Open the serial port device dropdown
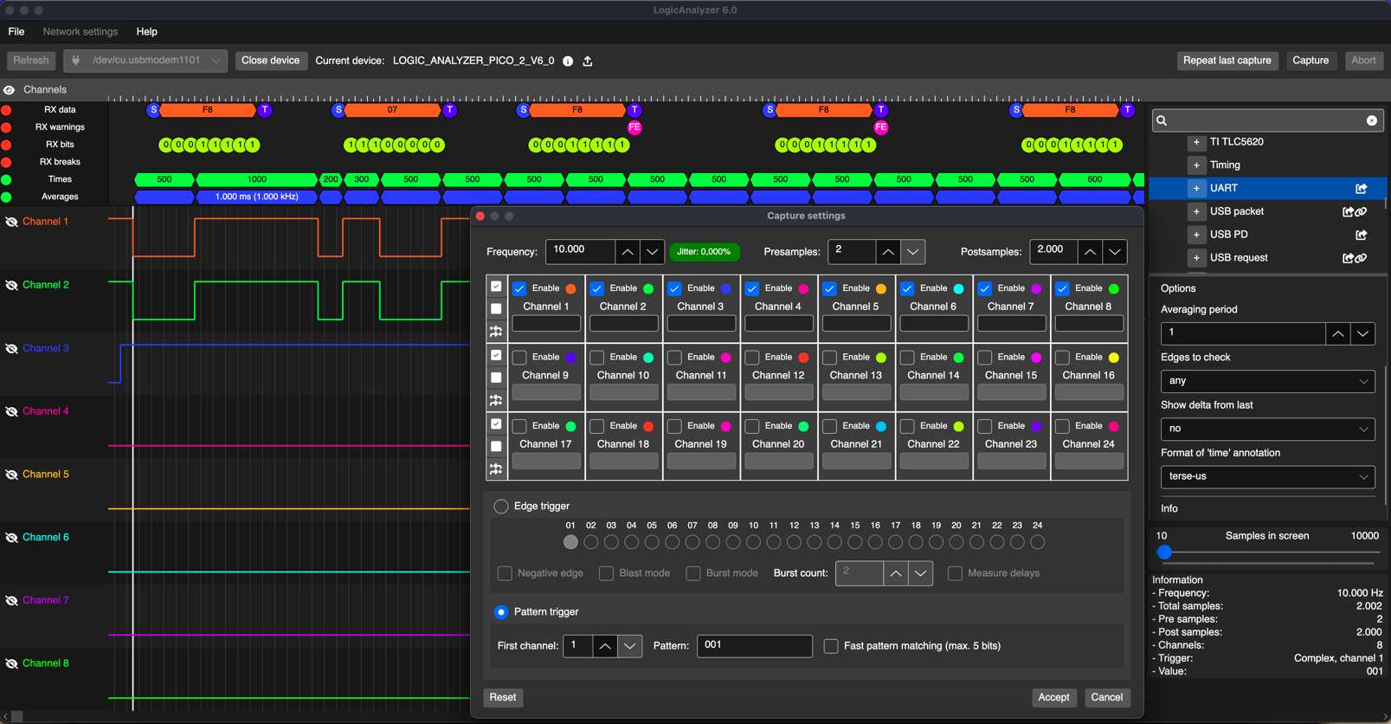 145,61
